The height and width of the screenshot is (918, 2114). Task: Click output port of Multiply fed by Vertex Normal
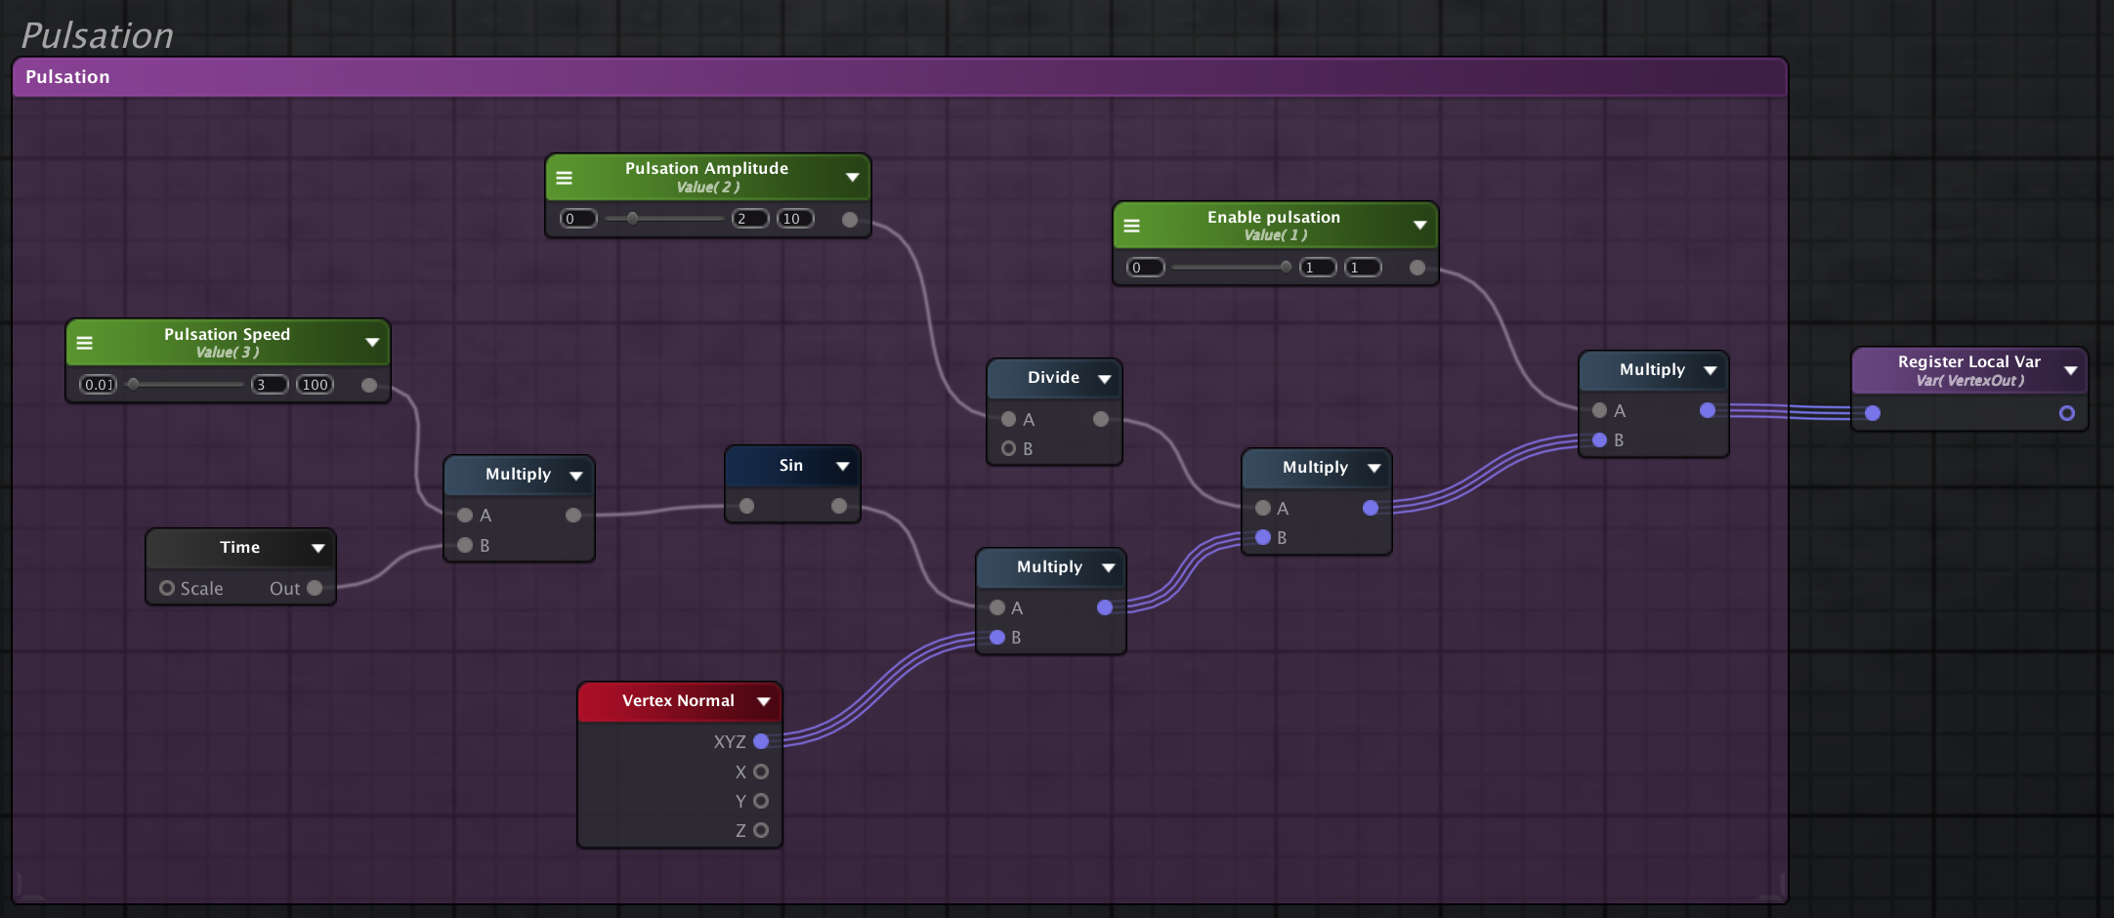(1105, 607)
